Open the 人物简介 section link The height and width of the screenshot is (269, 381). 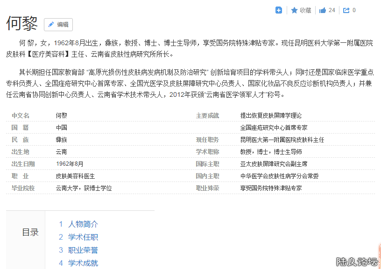(83, 224)
